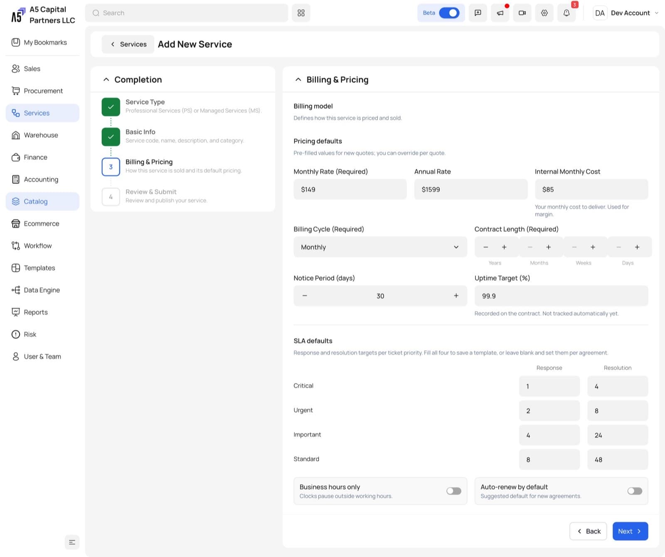The image size is (665, 557).
Task: Click the A5 Capital Partners logo
Action: [18, 15]
